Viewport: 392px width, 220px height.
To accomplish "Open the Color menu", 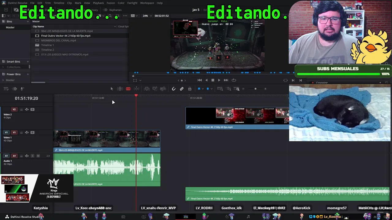I will [x=121, y=3].
